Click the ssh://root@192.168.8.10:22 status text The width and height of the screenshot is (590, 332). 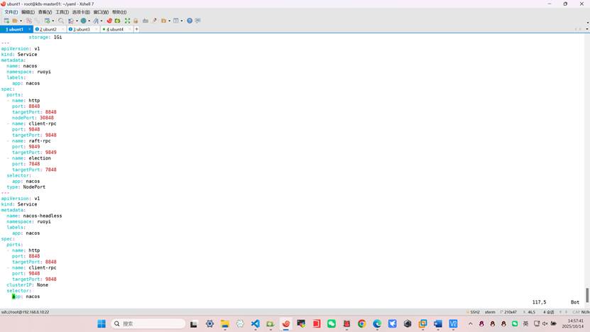[26, 312]
